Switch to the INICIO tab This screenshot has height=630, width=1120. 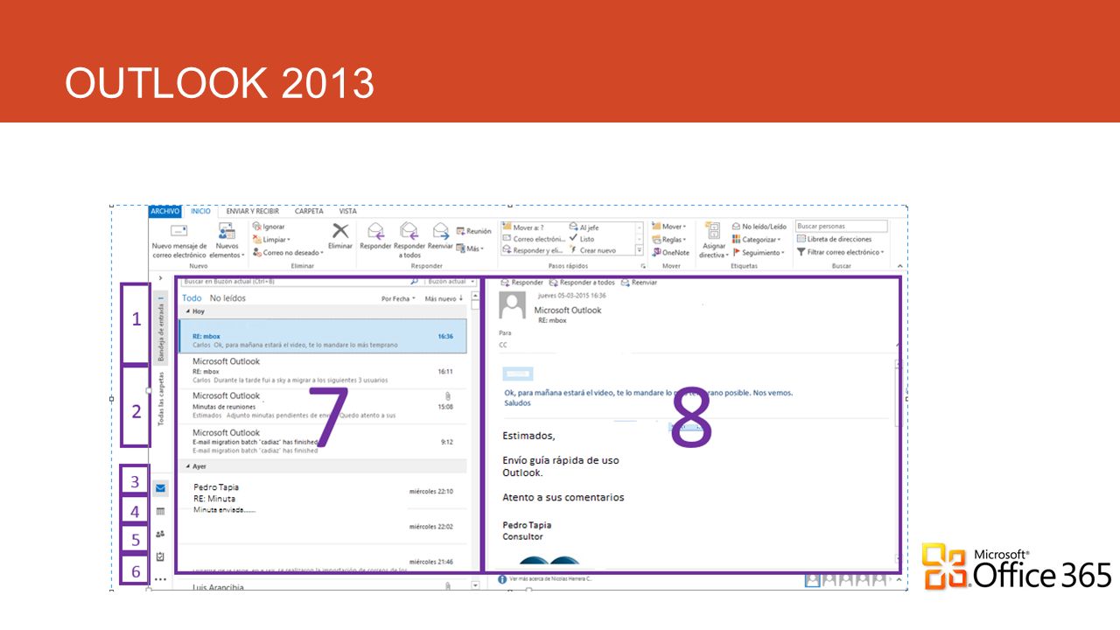(x=200, y=211)
